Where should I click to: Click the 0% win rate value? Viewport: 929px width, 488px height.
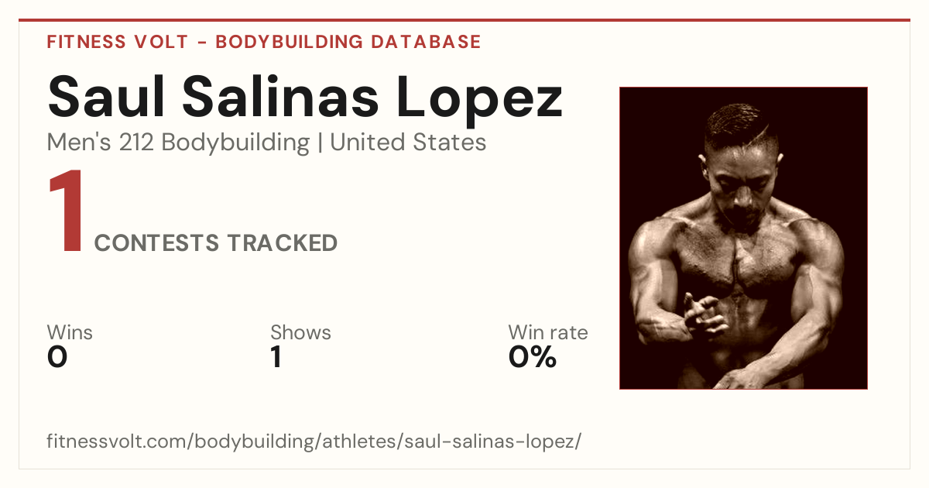tap(533, 357)
